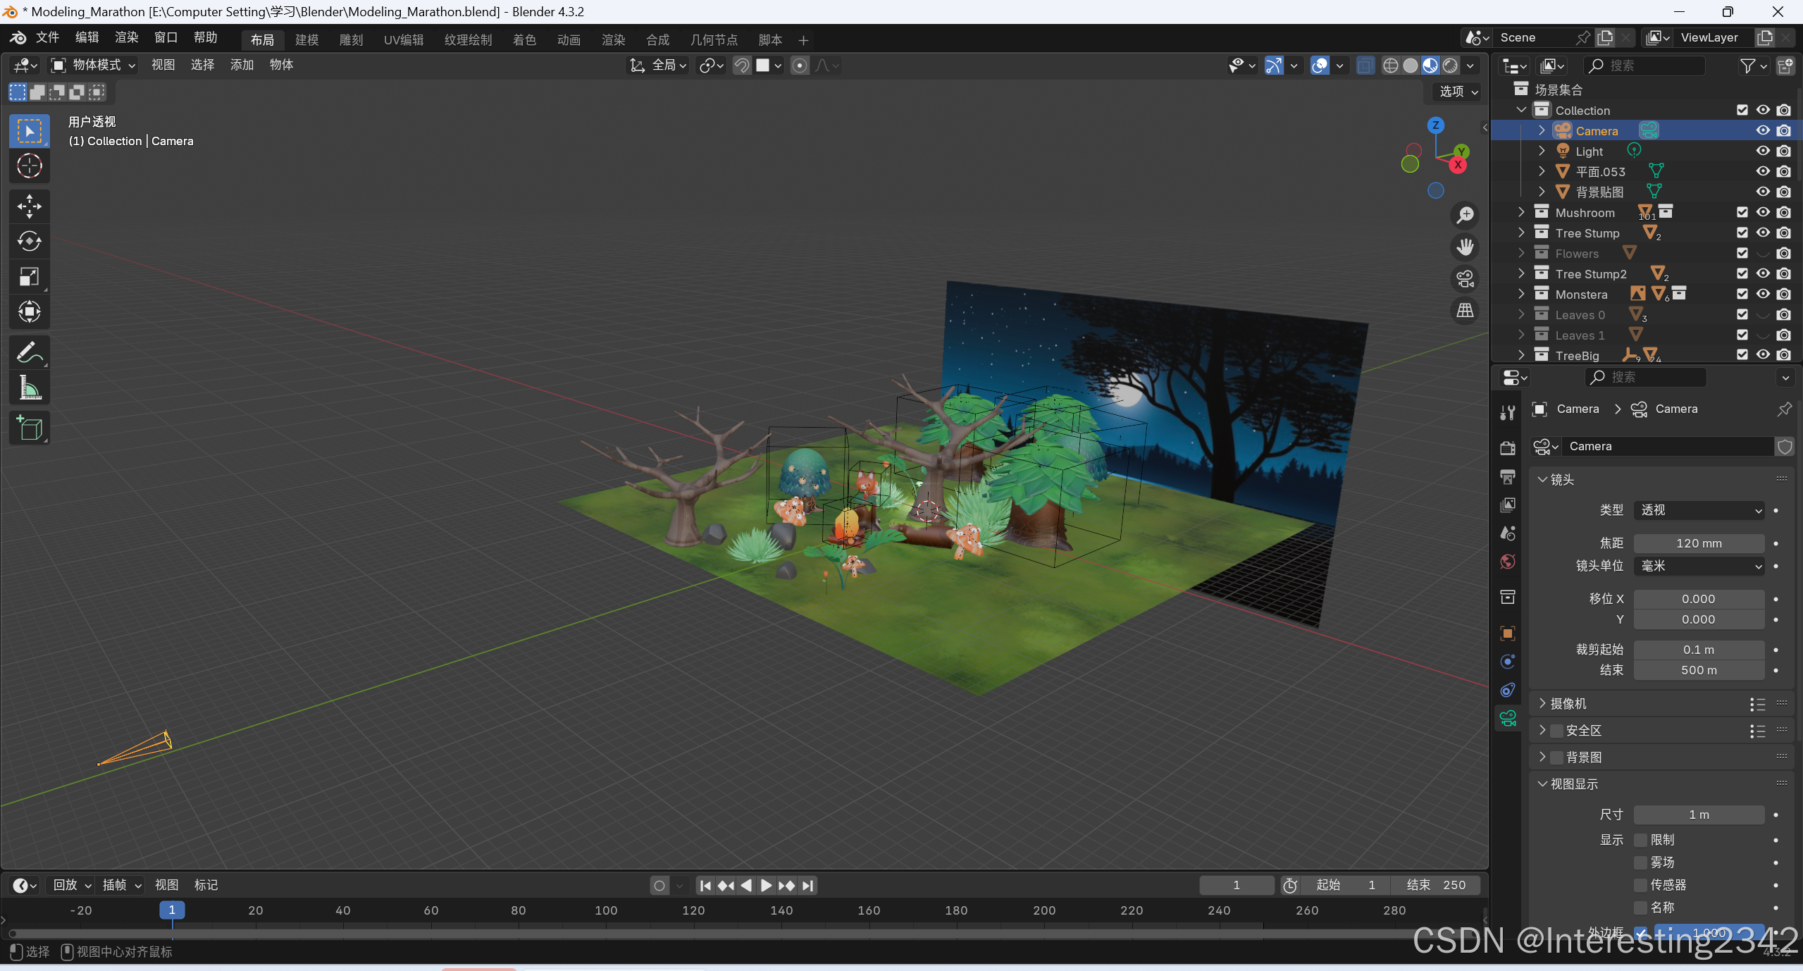Open the Render properties tab icon
The image size is (1803, 971).
[x=1508, y=448]
